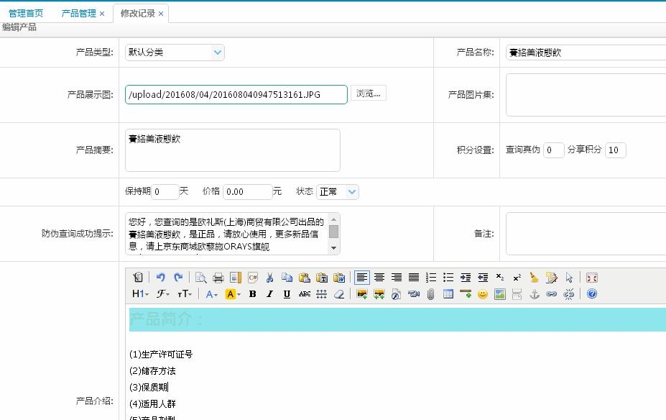Click the print icon in editor toolbar

(x=218, y=278)
